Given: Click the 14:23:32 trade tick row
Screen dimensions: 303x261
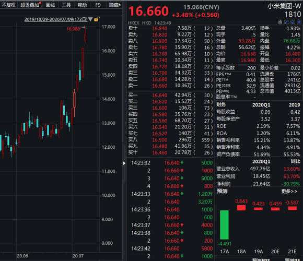Looking at the screenshot, I should pyautogui.click(x=170, y=163).
